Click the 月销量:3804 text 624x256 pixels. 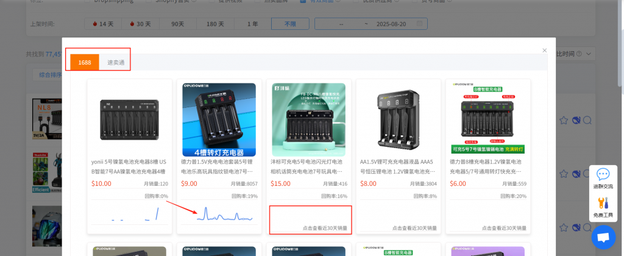pyautogui.click(x=424, y=184)
